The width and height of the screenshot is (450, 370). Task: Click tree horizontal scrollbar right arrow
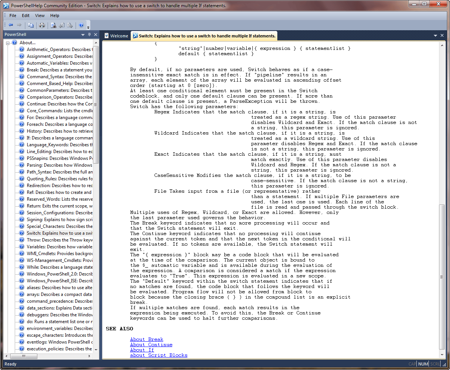(x=89, y=356)
